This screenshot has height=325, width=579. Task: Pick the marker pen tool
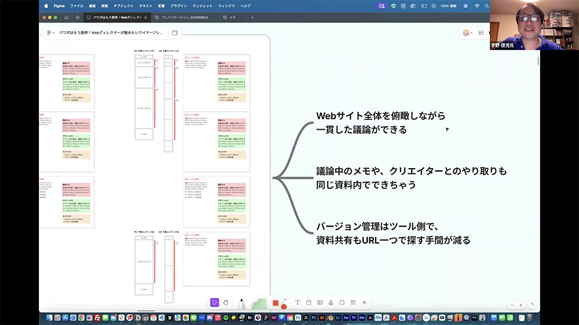click(241, 304)
